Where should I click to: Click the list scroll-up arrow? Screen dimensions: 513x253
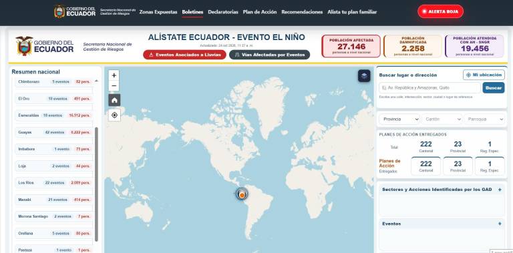click(x=96, y=80)
